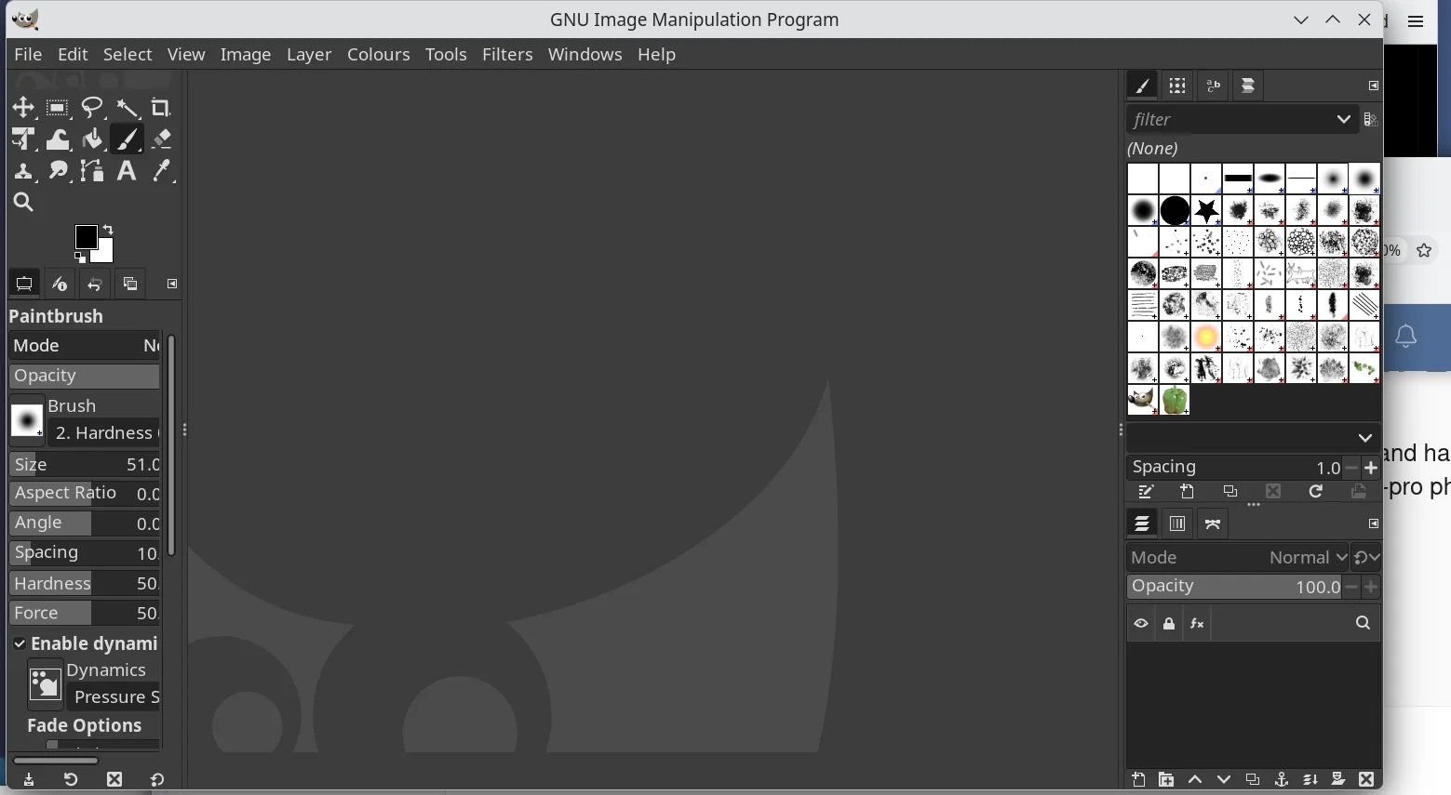
Task: Expand the Fade Options section
Action: 84,726
